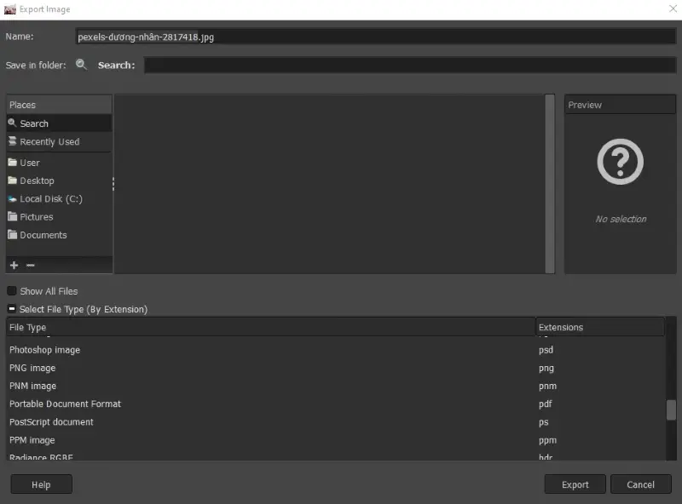Collapse Select File Type (By Extension) expander
Image resolution: width=682 pixels, height=504 pixels.
(x=12, y=309)
